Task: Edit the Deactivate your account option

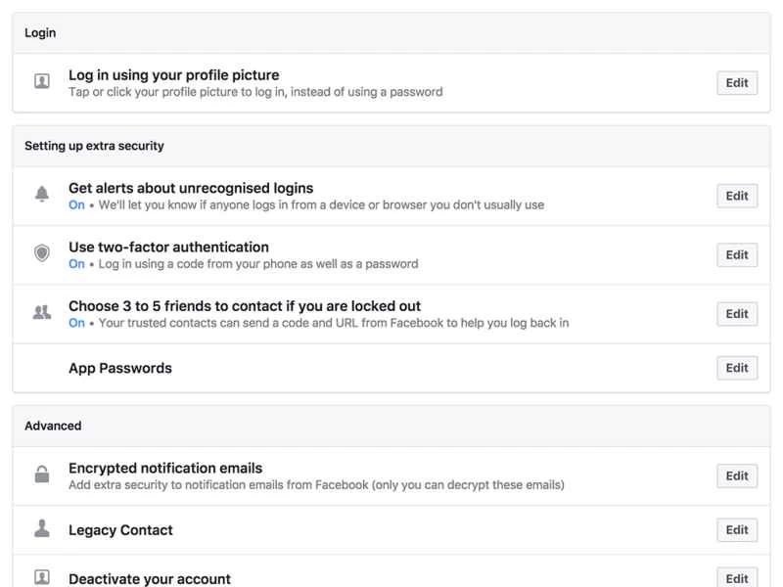Action: point(736,577)
